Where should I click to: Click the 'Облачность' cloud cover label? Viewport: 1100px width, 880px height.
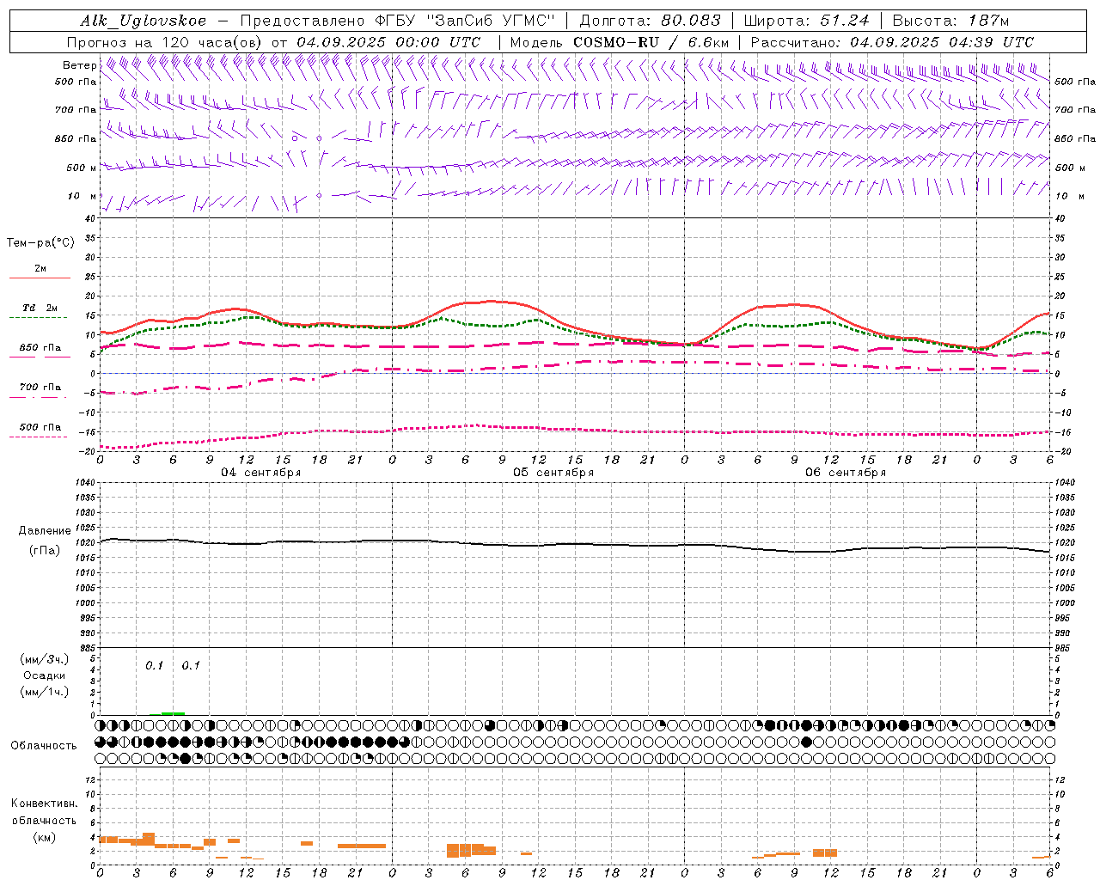pos(44,746)
